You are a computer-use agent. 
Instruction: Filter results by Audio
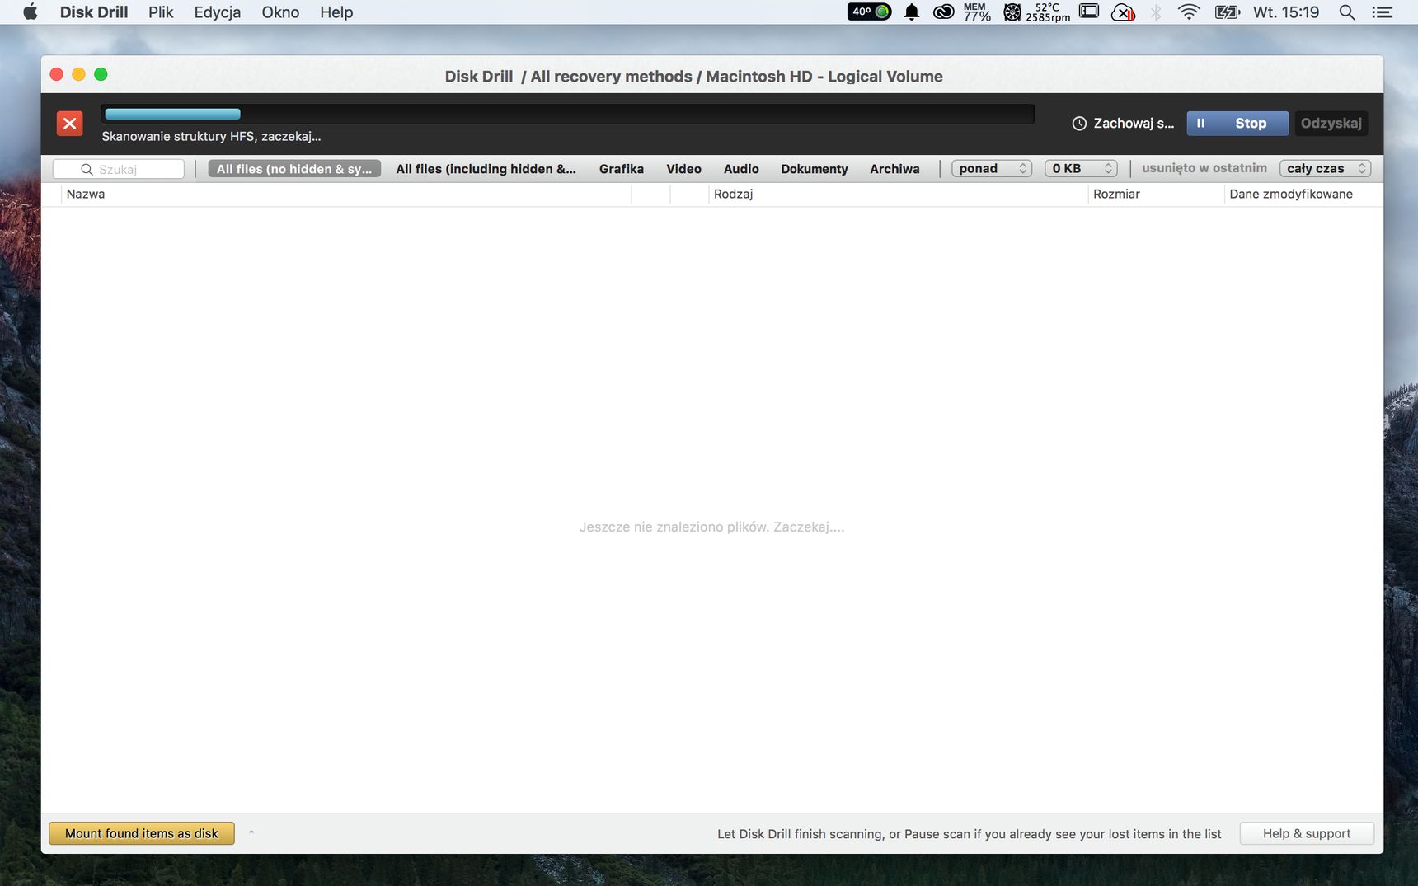(x=741, y=169)
